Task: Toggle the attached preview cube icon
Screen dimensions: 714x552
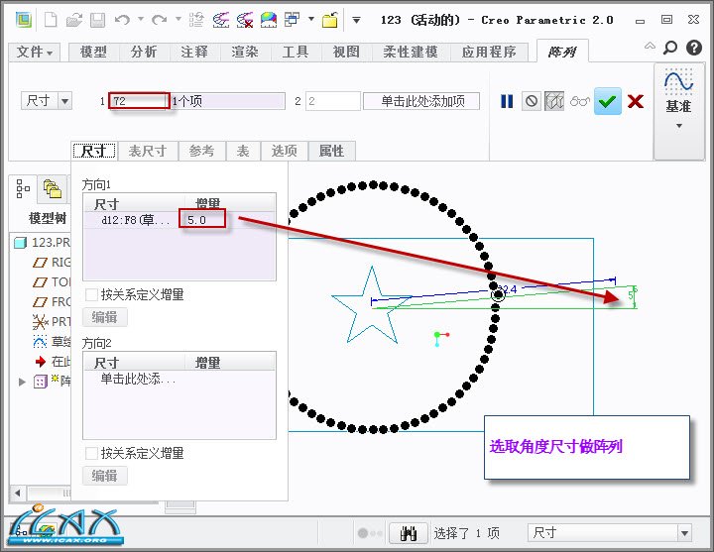Action: point(554,101)
